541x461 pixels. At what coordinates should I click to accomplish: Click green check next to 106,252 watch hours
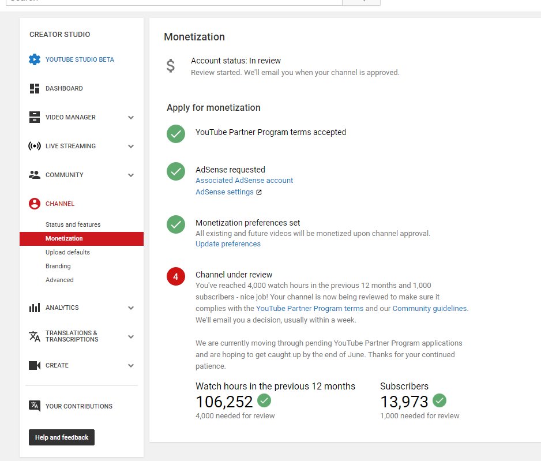(x=264, y=400)
